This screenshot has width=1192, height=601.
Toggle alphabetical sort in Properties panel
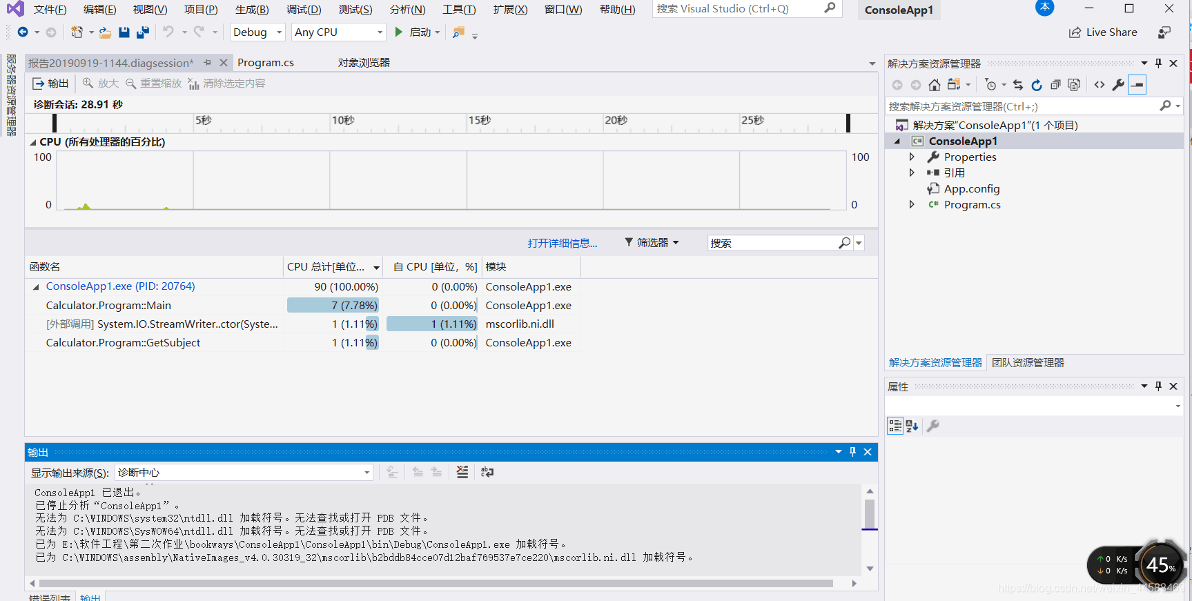(x=912, y=426)
